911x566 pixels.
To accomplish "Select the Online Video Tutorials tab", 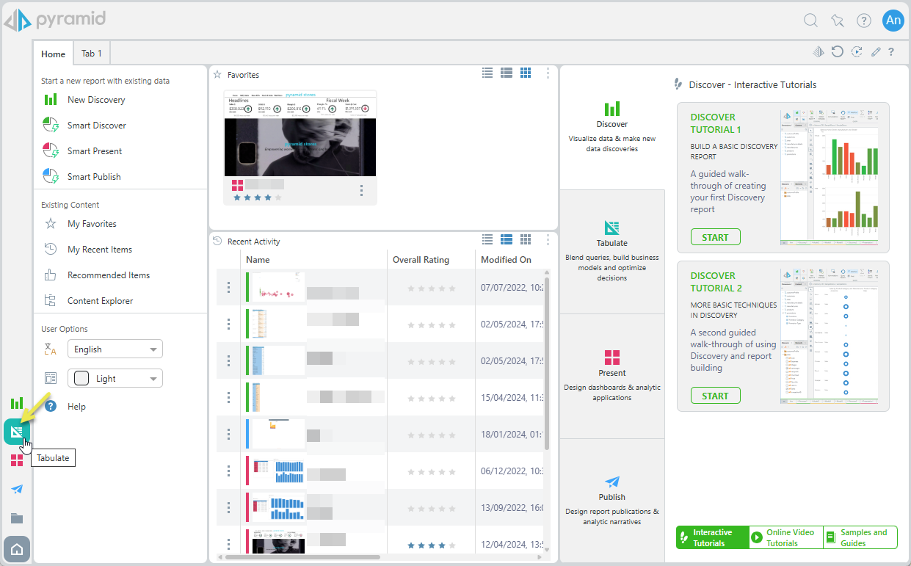I will tap(785, 537).
